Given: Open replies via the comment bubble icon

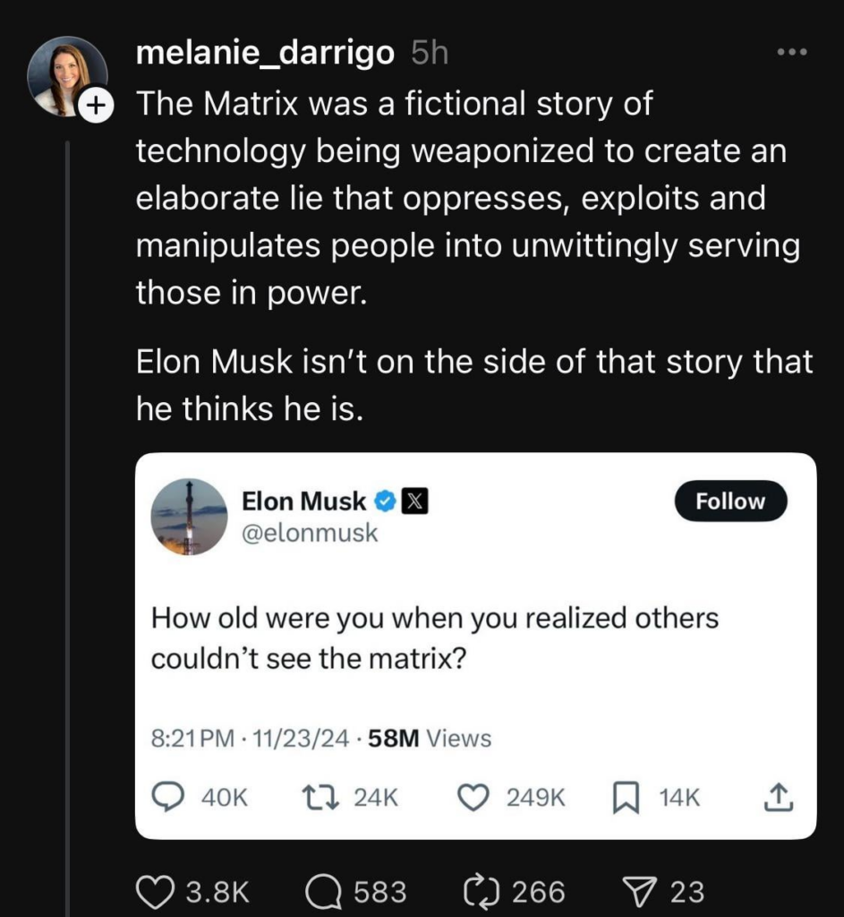Looking at the screenshot, I should 324,891.
